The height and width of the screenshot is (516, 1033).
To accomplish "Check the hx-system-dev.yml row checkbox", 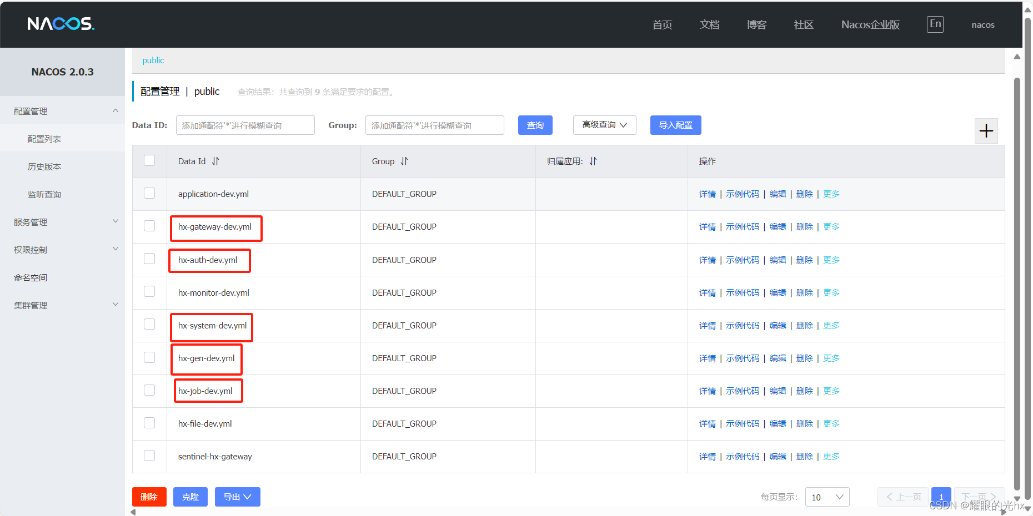I will point(149,324).
